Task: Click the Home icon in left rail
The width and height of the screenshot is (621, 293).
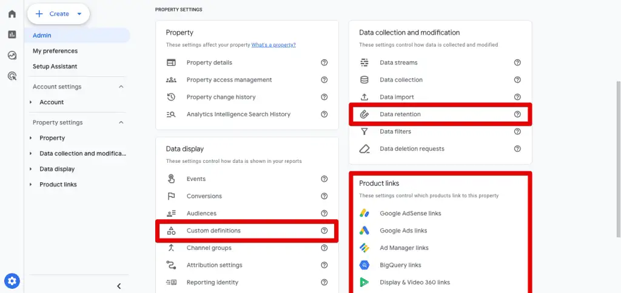Action: (12, 14)
